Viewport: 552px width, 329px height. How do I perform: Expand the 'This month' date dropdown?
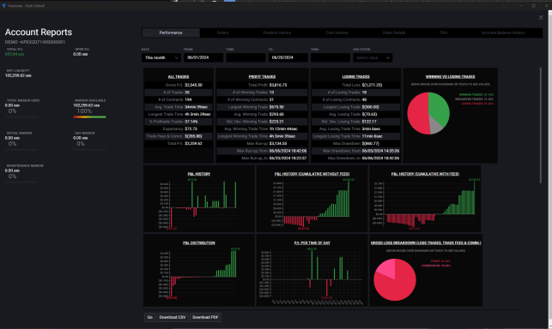[x=161, y=57]
